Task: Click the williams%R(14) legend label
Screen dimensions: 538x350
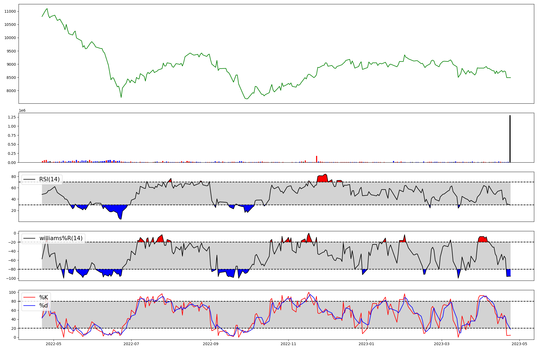Action: pyautogui.click(x=61, y=238)
